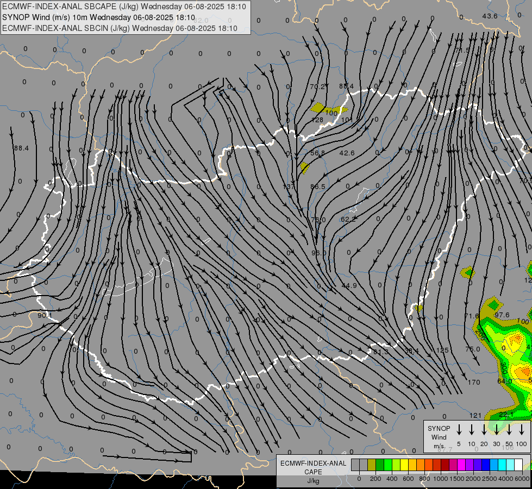Image resolution: width=532 pixels, height=489 pixels.
Task: Click the 300 contour label on CAPE area
Action: [504, 368]
